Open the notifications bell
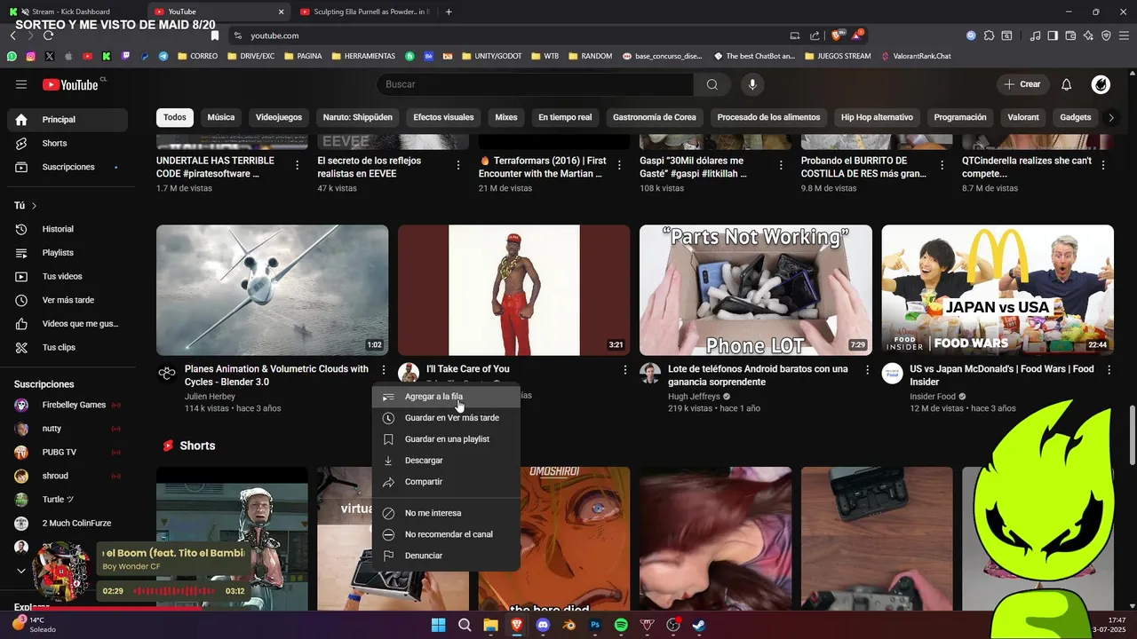This screenshot has width=1137, height=639. click(1067, 84)
